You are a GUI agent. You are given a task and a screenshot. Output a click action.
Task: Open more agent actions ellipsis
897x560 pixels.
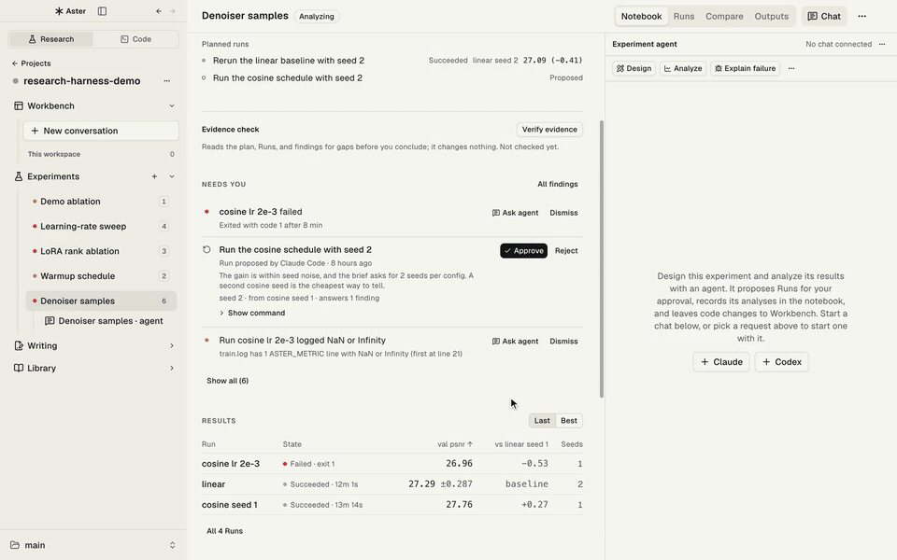point(791,68)
